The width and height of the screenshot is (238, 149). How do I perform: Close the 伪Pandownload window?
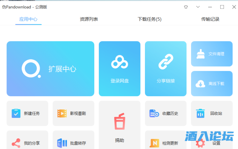234,7
